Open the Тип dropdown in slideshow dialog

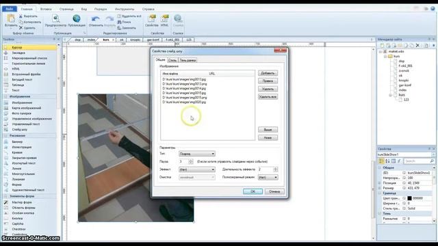click(x=197, y=154)
